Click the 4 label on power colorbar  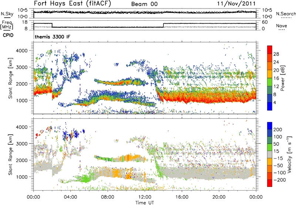(275, 102)
